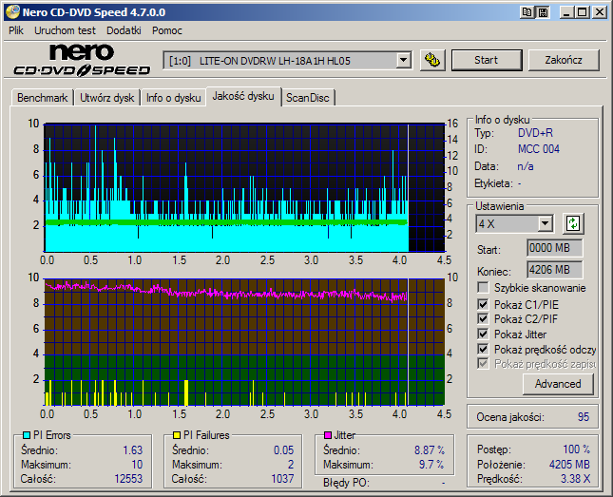Click the Jitter Maksimum value 9.7 %
The height and width of the screenshot is (497, 613).
click(431, 465)
